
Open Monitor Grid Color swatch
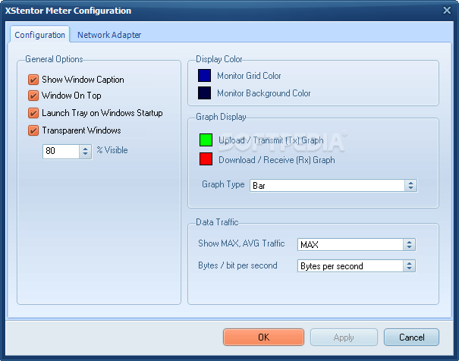pyautogui.click(x=204, y=76)
